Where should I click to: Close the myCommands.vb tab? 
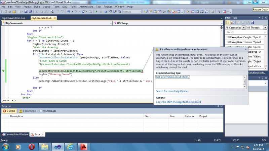(x=54, y=18)
